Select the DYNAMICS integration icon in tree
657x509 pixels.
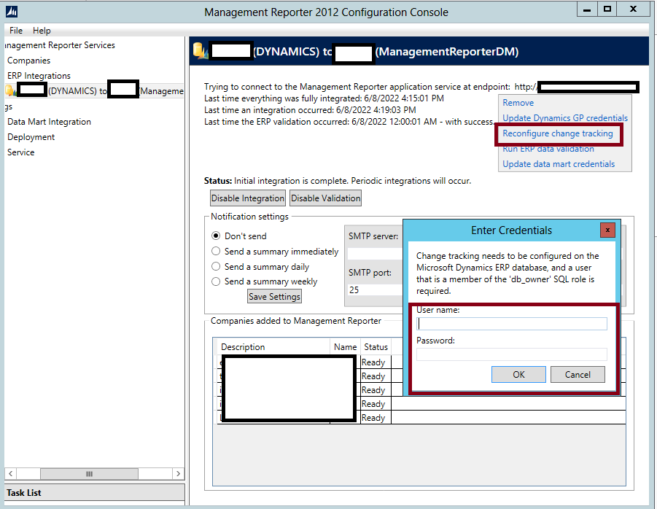(11, 90)
